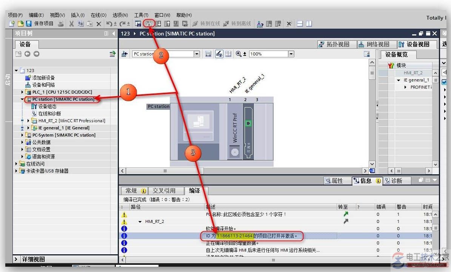Image resolution: width=451 pixels, height=272 pixels.
Task: Click 转到离线 go offline button
Action: [x=237, y=23]
